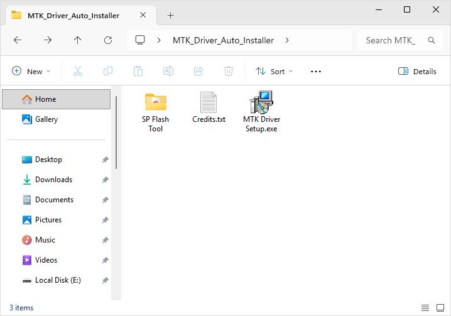Image resolution: width=451 pixels, height=316 pixels.
Task: Click the pin icon next to Music
Action: 106,241
